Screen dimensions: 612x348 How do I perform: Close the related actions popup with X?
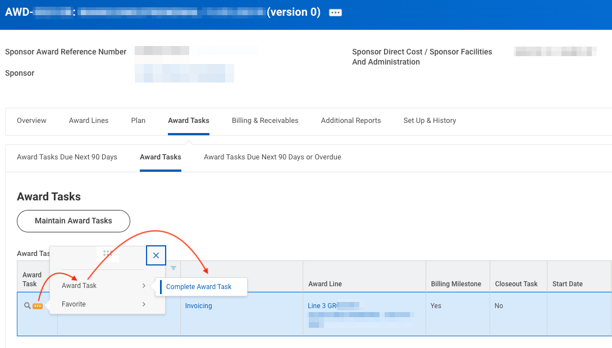pyautogui.click(x=156, y=255)
